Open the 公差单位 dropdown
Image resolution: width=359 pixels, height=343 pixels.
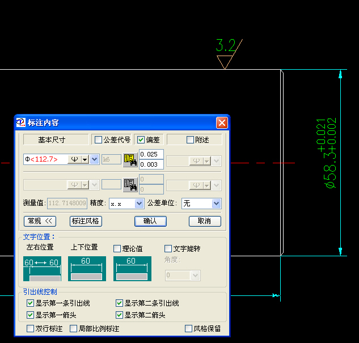216,204
